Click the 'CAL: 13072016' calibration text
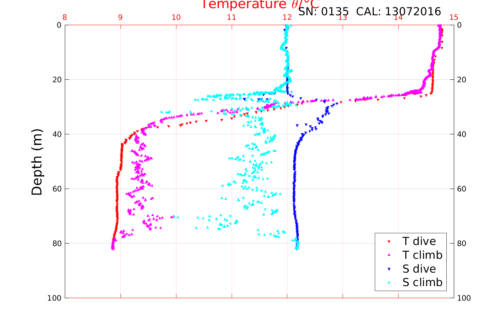The image size is (502, 335). 399,12
